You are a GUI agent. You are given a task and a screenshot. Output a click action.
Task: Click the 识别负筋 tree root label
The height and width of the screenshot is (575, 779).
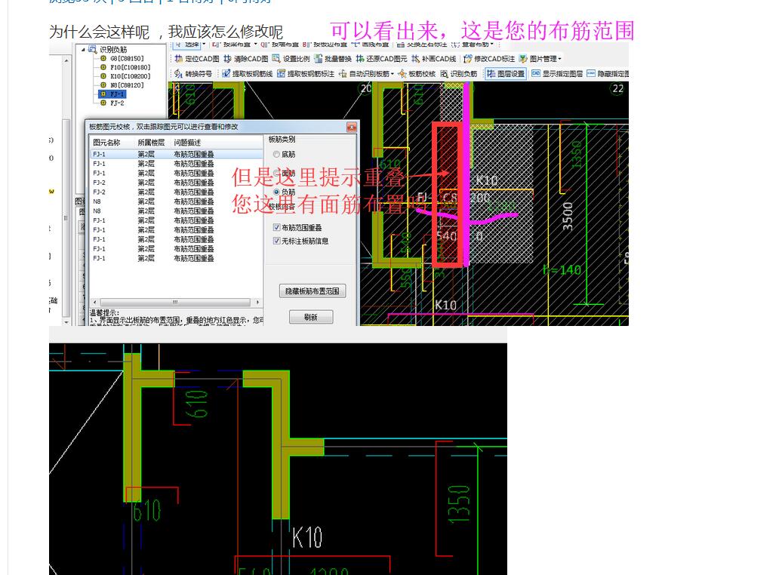(x=113, y=49)
